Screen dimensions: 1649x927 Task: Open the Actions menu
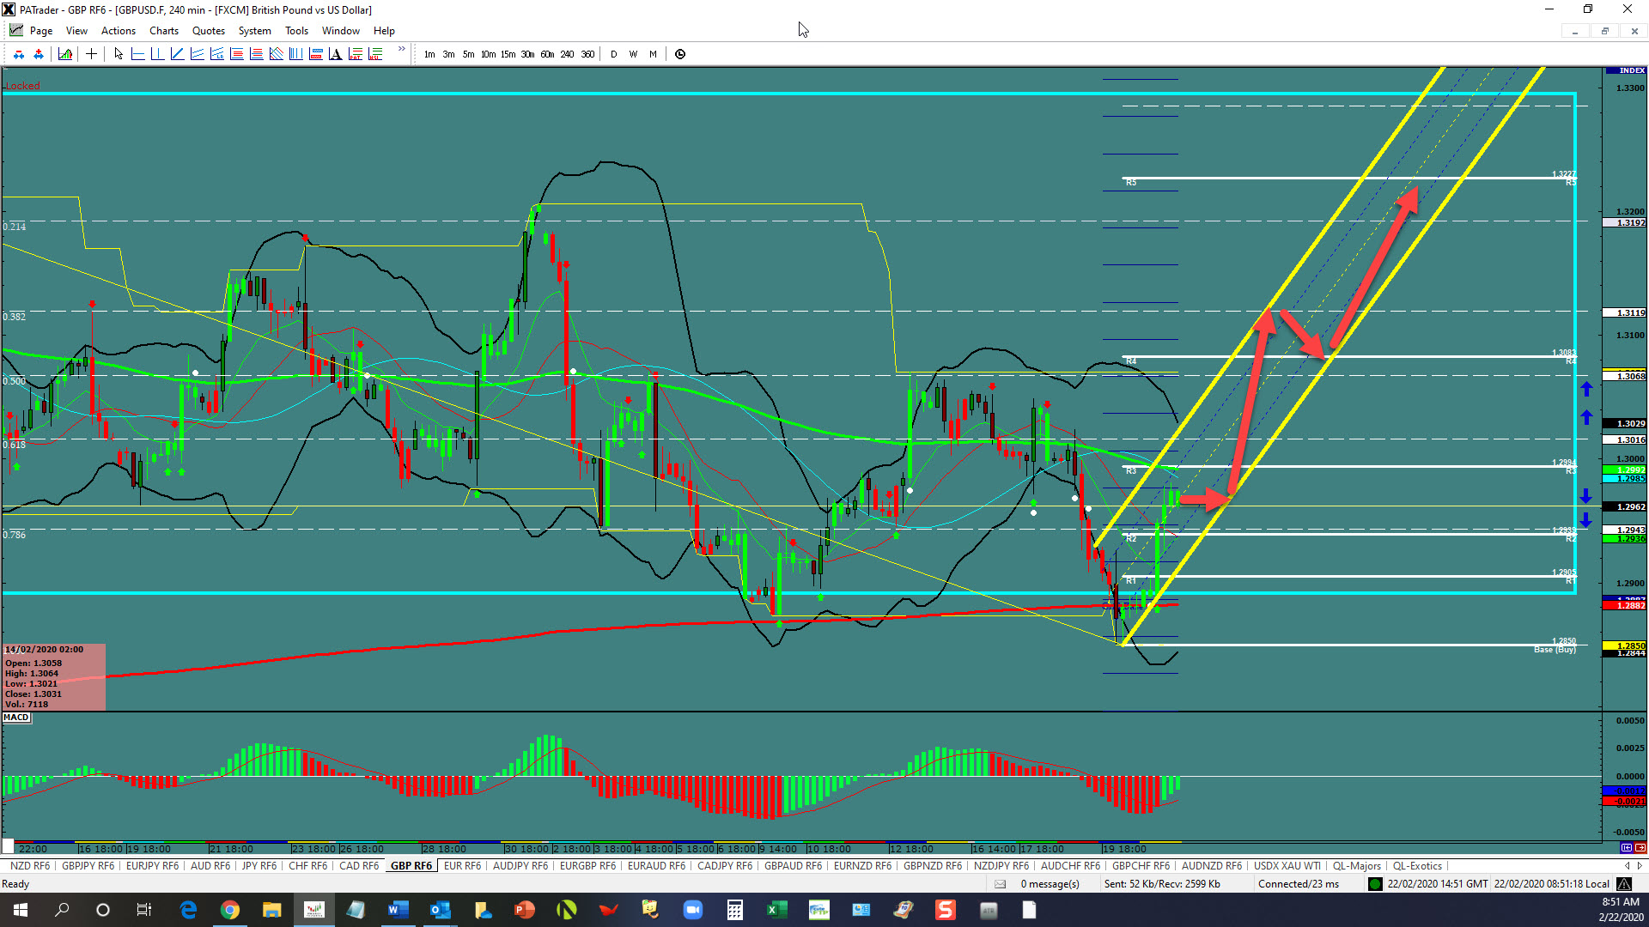(119, 31)
